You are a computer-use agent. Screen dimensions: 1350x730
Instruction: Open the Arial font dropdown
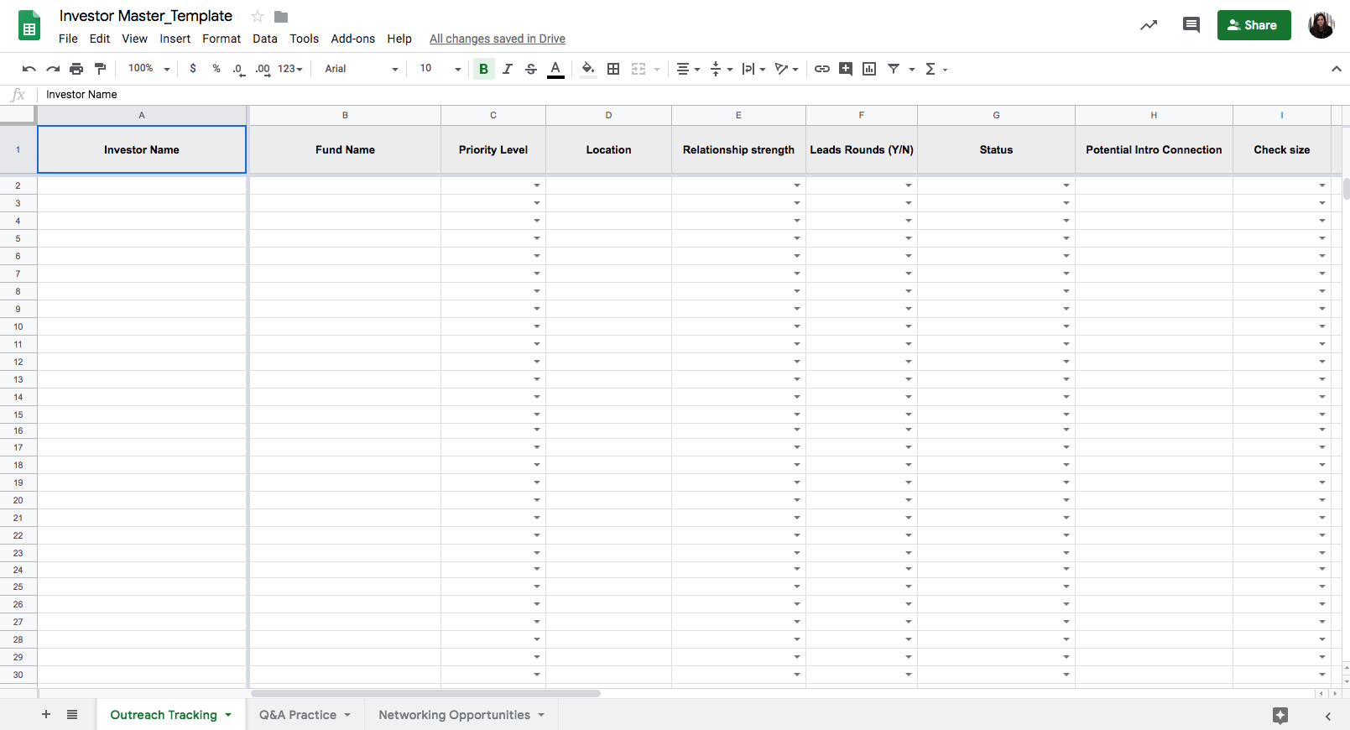tap(361, 69)
